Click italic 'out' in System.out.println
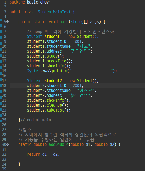This screenshot has width=145, height=171. tap(46, 71)
